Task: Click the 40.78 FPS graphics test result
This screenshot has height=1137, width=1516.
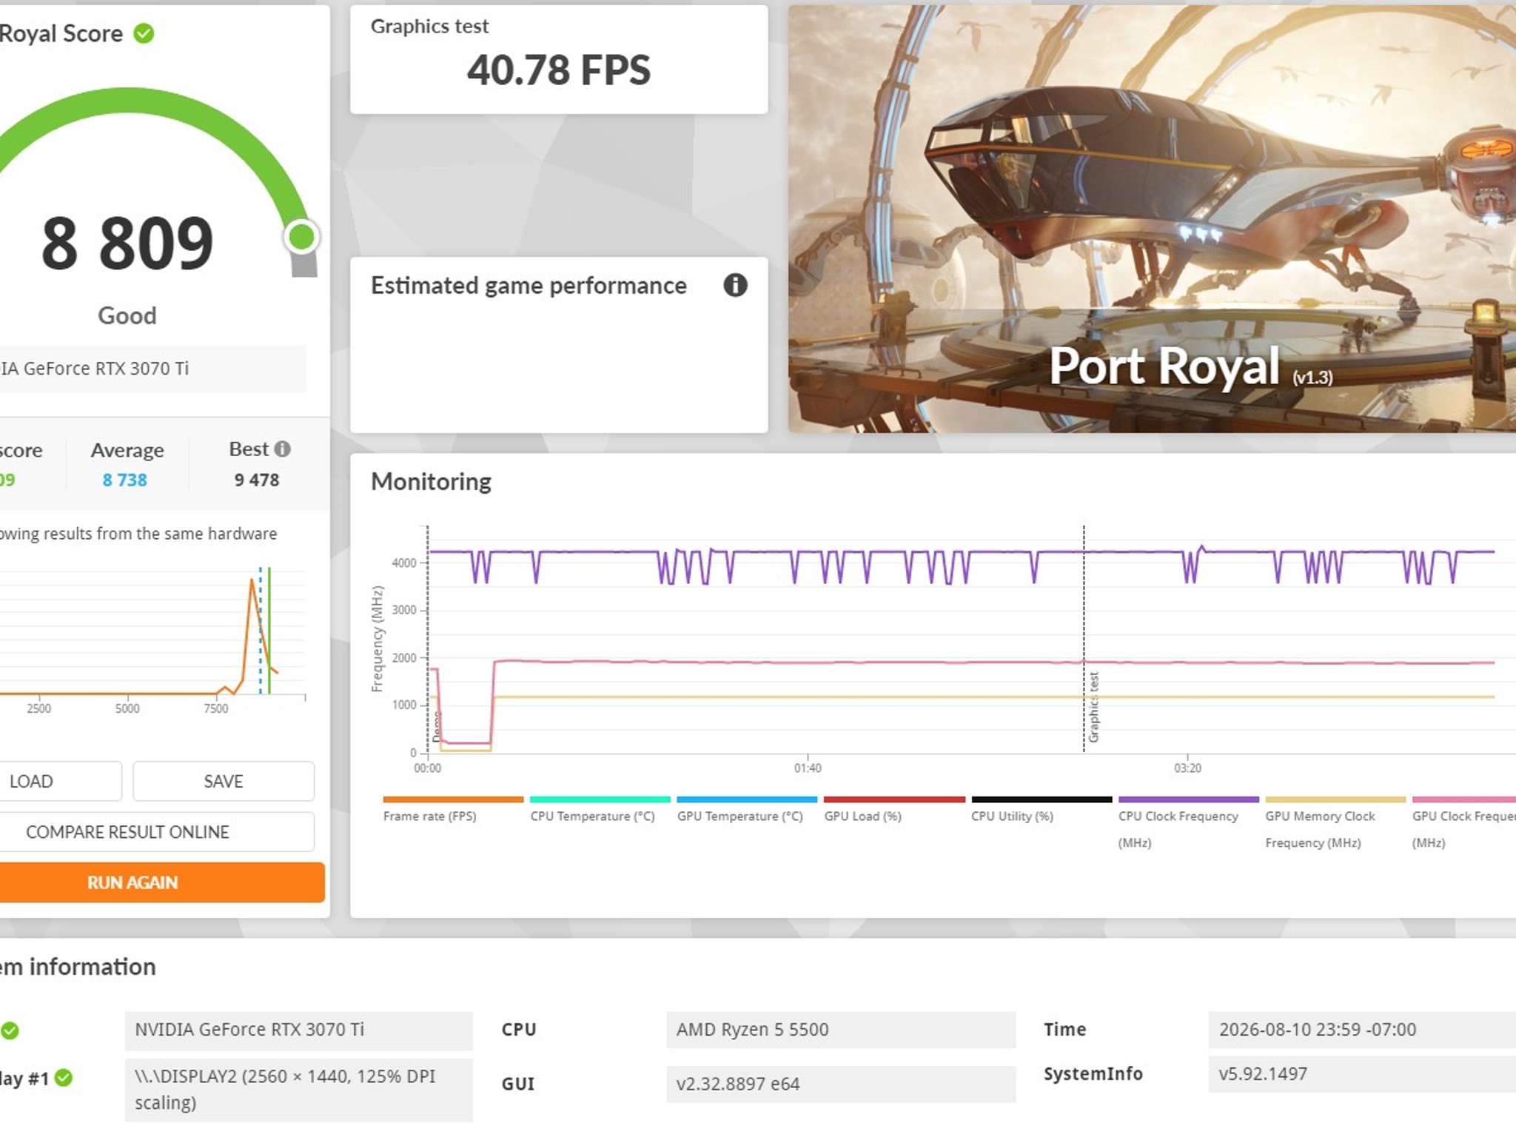Action: [x=559, y=70]
